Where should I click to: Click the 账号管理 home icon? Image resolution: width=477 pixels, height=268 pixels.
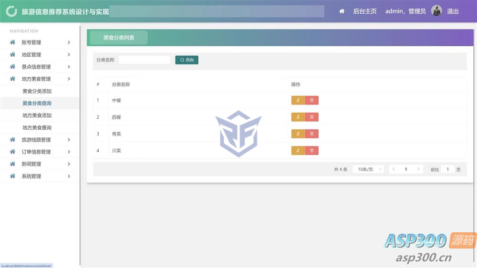tap(12, 42)
